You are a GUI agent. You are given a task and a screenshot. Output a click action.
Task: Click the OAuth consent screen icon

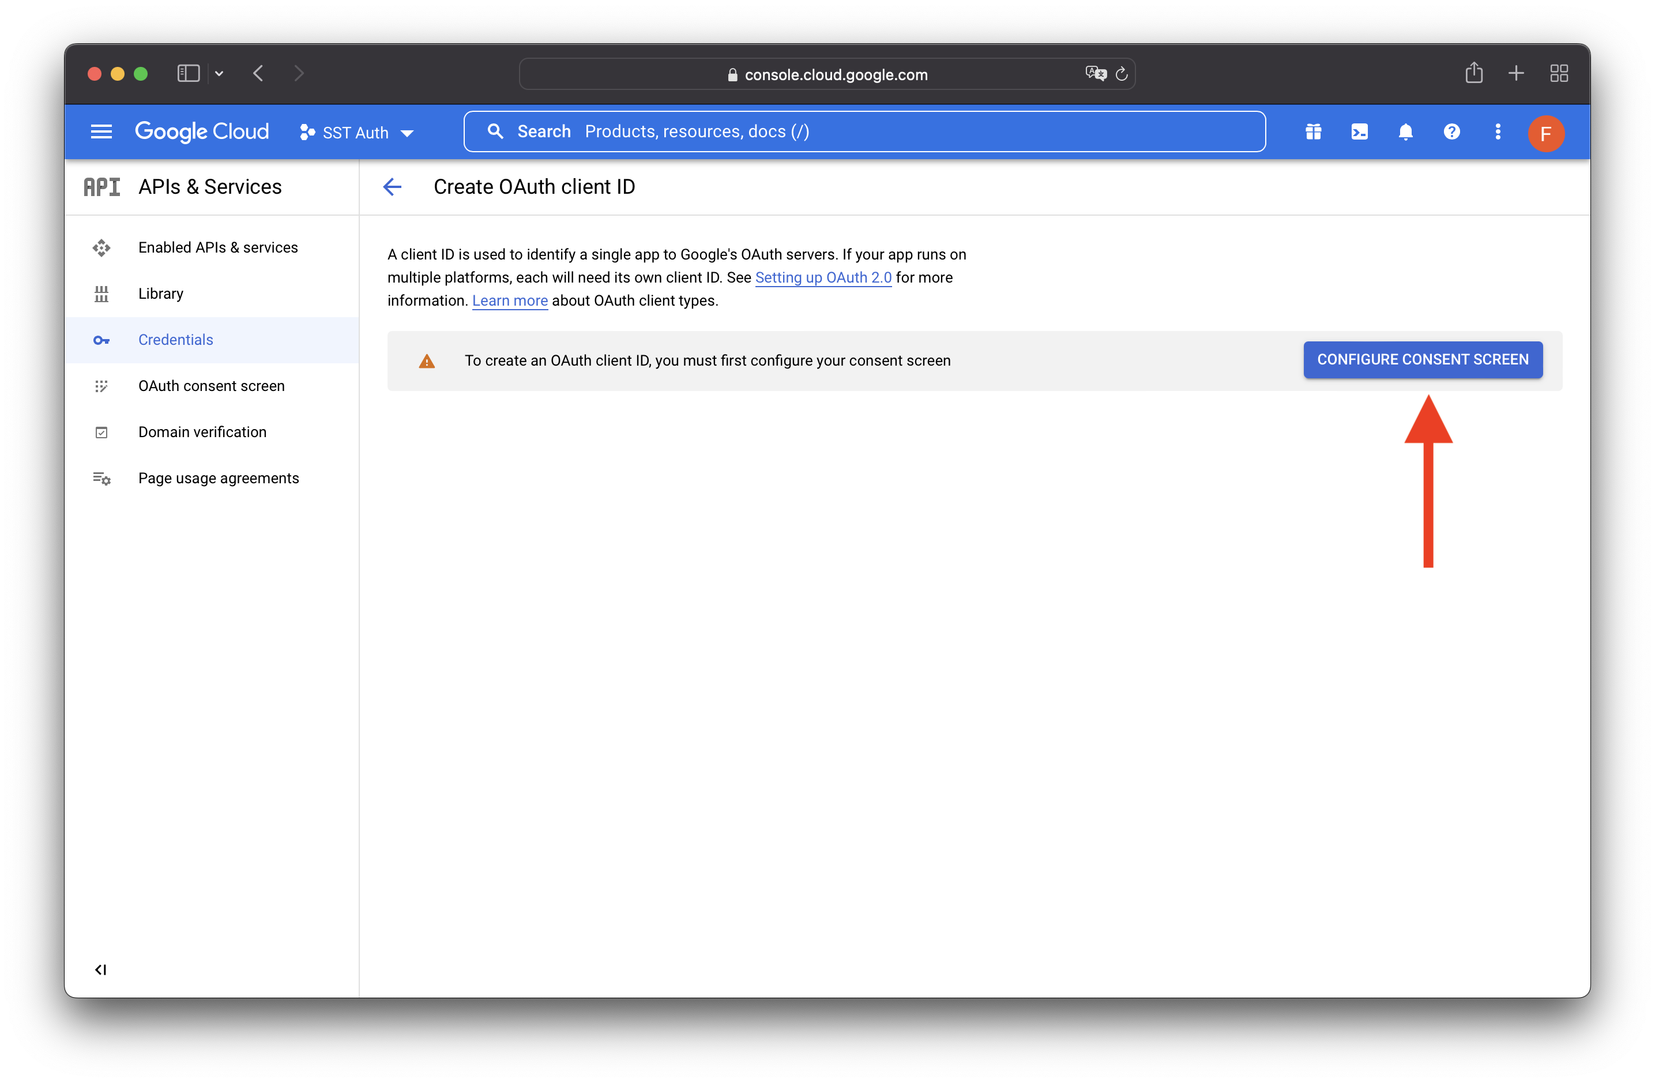[x=101, y=386]
